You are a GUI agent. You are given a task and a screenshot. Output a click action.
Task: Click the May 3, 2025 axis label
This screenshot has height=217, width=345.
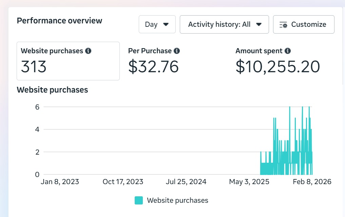tap(249, 182)
